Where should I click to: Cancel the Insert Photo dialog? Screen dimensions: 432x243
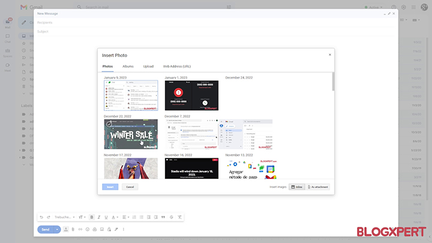130,187
